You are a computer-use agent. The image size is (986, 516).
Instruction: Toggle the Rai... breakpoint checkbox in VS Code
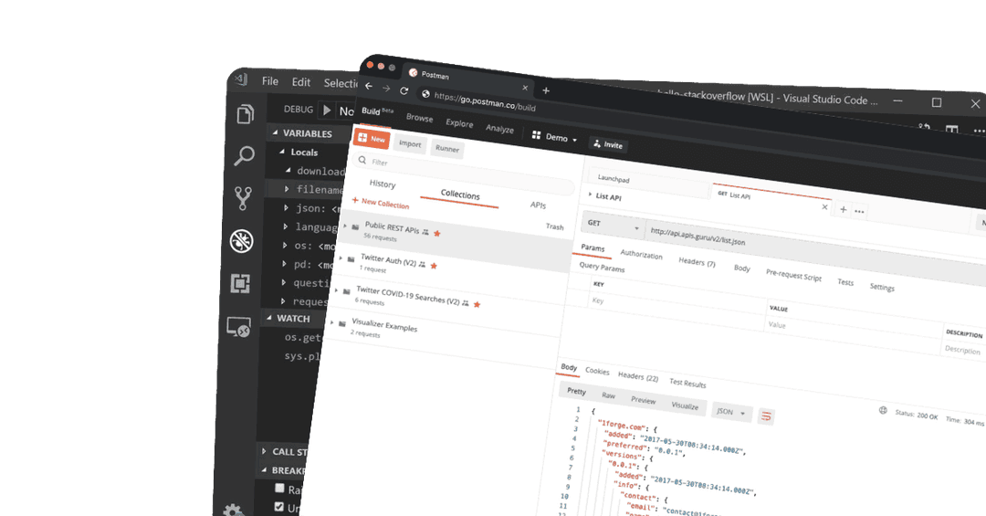pos(280,489)
